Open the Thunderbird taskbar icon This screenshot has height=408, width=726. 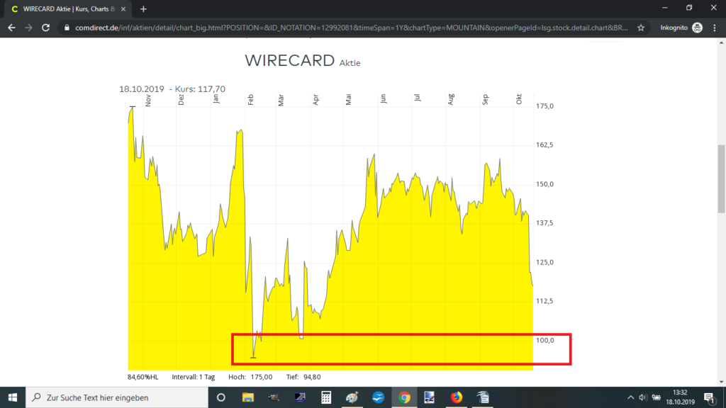click(x=379, y=397)
